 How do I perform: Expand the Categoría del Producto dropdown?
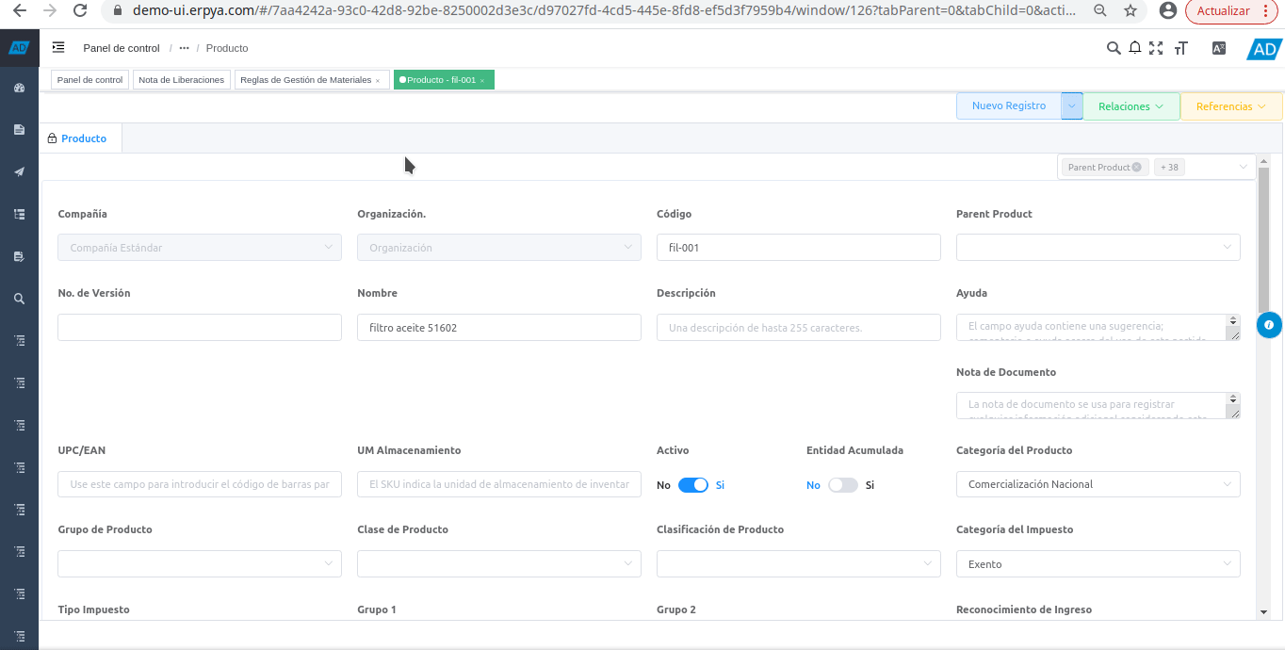[x=1098, y=484]
